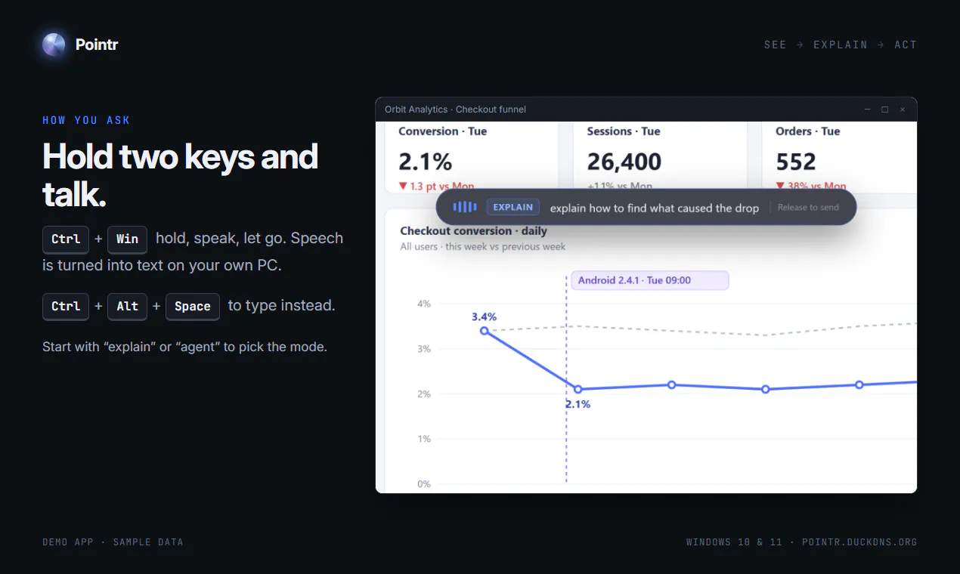Click the Space key cap
The image size is (960, 574).
pos(193,307)
